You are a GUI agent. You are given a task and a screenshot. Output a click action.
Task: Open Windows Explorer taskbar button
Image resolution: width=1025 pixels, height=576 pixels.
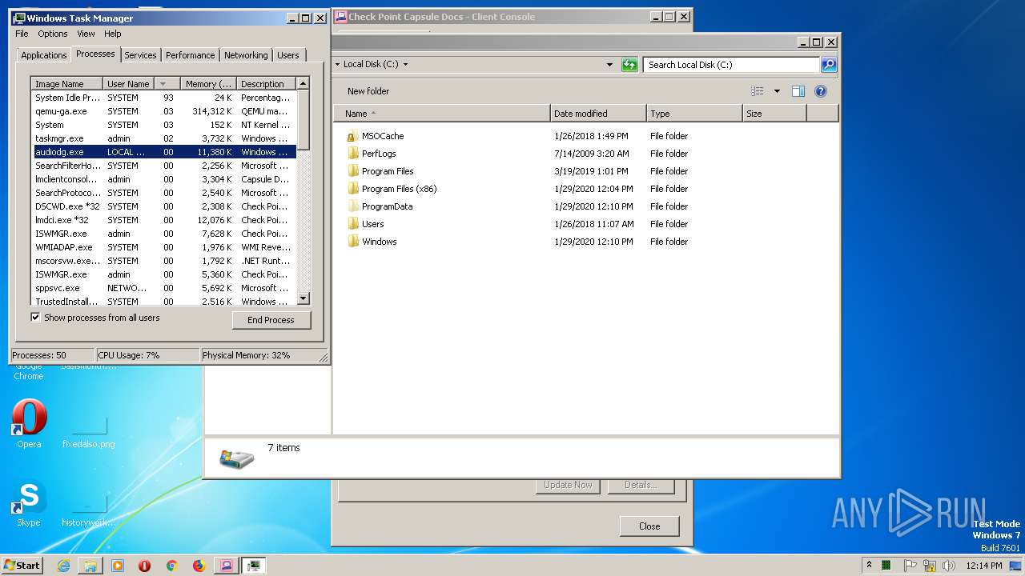90,566
